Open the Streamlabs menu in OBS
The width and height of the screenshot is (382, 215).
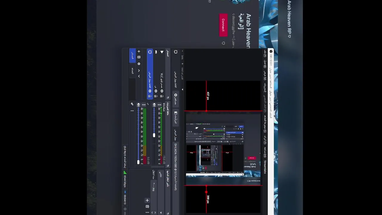coord(265,167)
